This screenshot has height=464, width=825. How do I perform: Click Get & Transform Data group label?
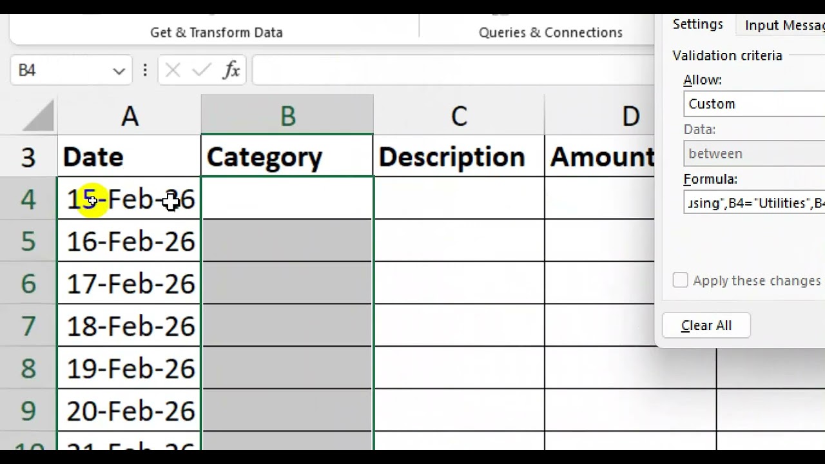(x=217, y=32)
